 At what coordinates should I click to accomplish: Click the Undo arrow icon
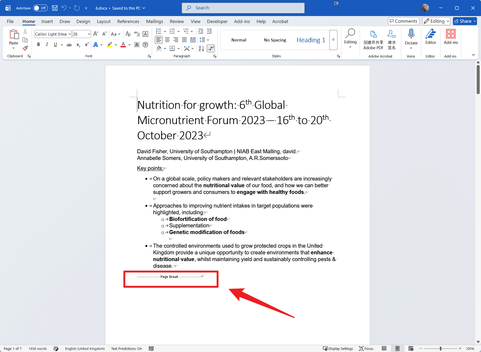[x=64, y=8]
